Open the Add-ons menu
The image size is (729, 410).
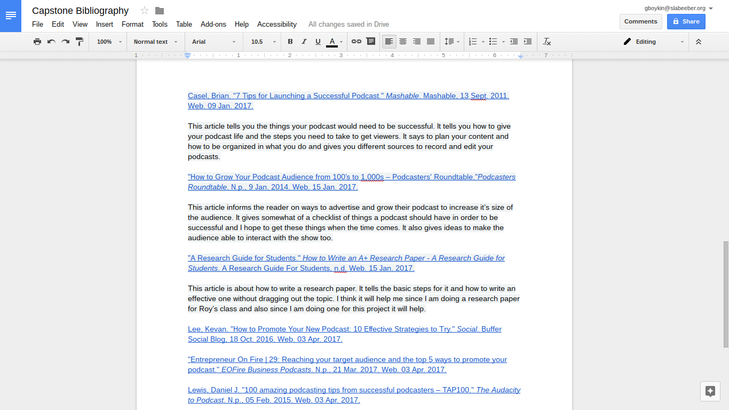pyautogui.click(x=213, y=24)
